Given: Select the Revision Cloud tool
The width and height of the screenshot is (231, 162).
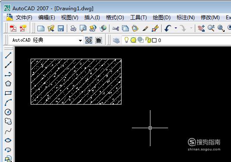Looking at the screenshot, I should (8, 121).
